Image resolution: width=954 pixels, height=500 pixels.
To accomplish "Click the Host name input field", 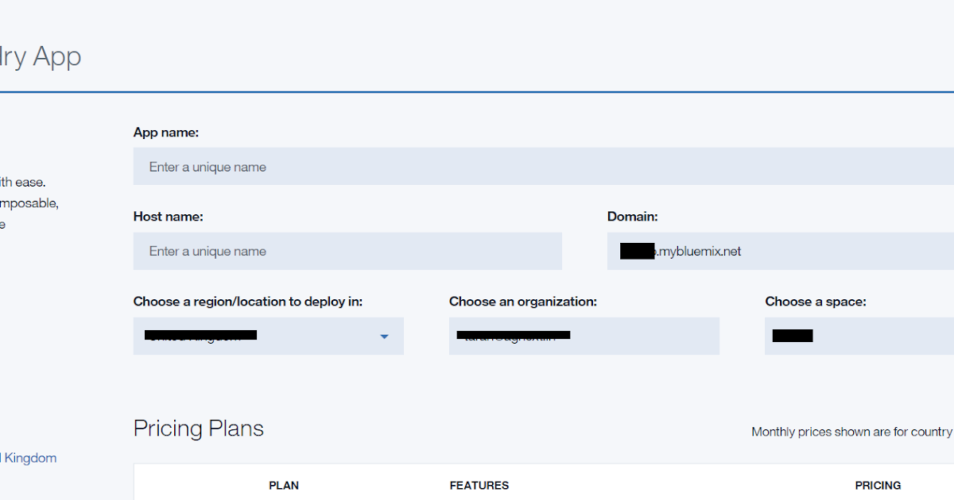I will click(x=347, y=251).
